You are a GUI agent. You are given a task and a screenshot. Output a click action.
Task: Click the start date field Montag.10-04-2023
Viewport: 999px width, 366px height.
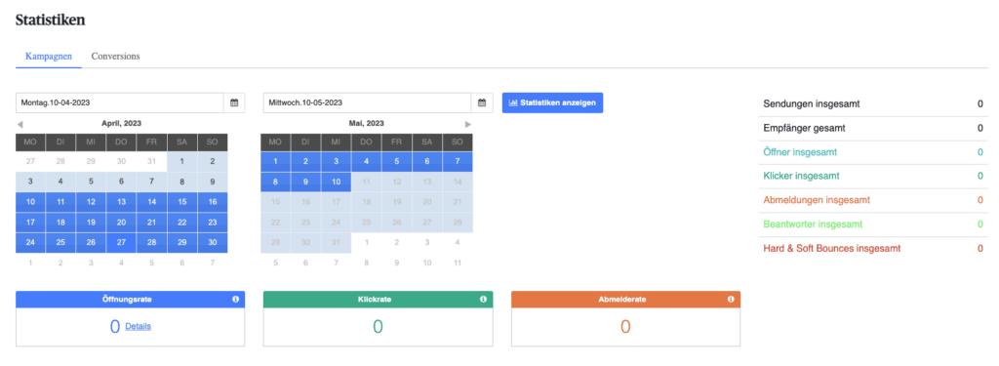coord(120,102)
